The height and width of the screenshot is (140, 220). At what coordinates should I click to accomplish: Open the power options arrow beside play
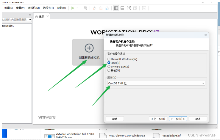77,8
